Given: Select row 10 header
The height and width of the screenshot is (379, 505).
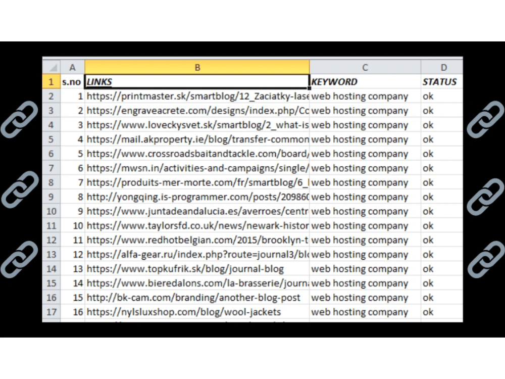Looking at the screenshot, I should [52, 211].
